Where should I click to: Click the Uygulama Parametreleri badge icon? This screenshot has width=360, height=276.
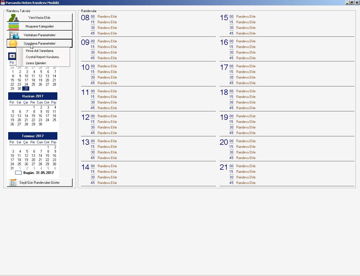tap(13, 43)
